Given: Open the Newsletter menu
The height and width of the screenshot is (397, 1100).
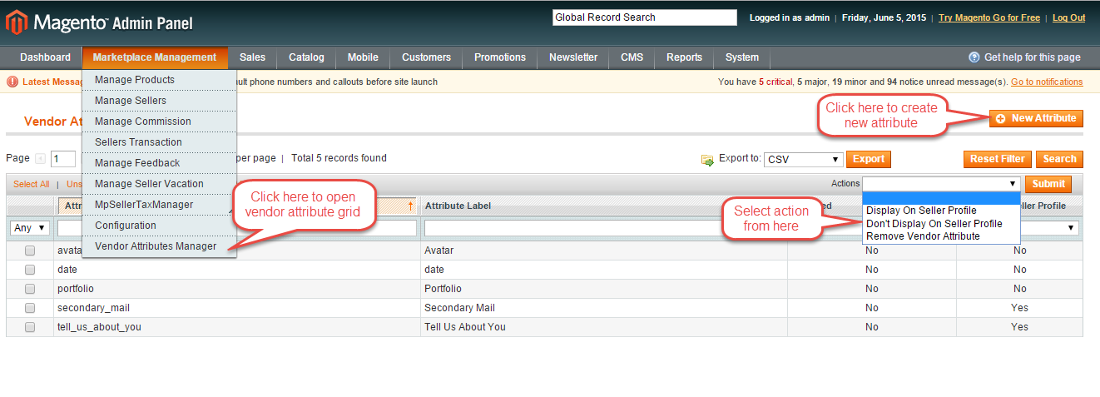Looking at the screenshot, I should [573, 57].
